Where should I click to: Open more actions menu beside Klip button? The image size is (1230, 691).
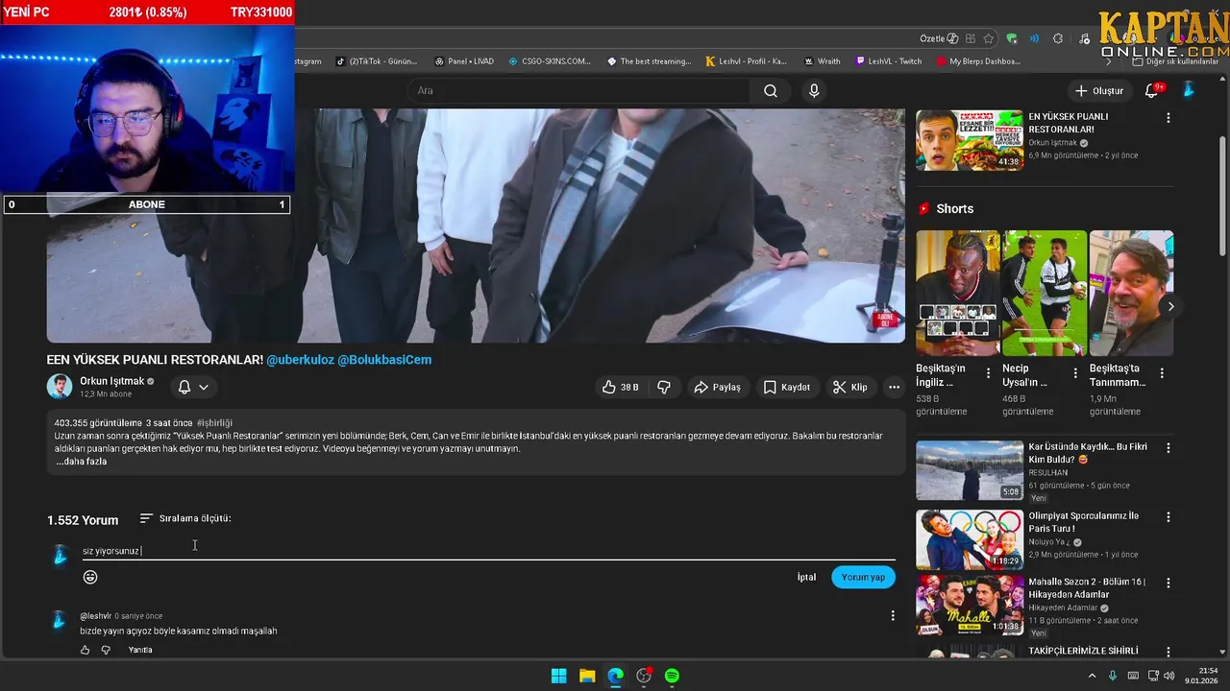click(x=894, y=387)
